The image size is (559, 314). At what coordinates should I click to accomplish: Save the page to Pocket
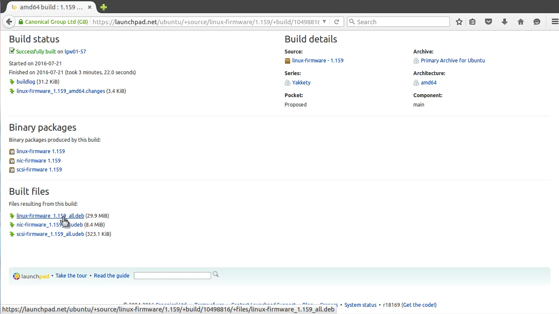pos(488,22)
